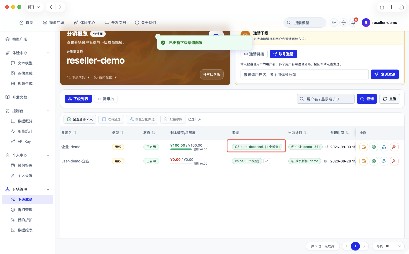Open 模型广场 in top navigation
Image resolution: width=409 pixels, height=254 pixels.
[x=53, y=23]
